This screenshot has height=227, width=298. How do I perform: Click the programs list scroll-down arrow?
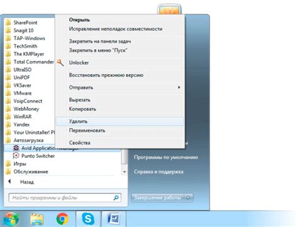coord(124,172)
